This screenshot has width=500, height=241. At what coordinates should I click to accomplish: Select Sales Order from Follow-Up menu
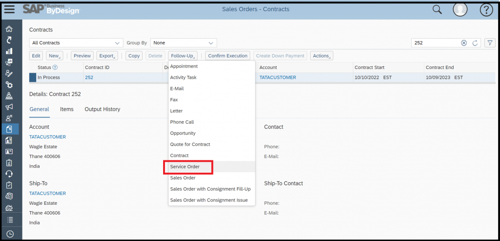coord(183,178)
